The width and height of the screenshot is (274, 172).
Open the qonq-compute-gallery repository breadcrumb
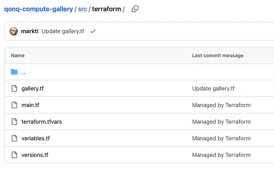click(38, 9)
